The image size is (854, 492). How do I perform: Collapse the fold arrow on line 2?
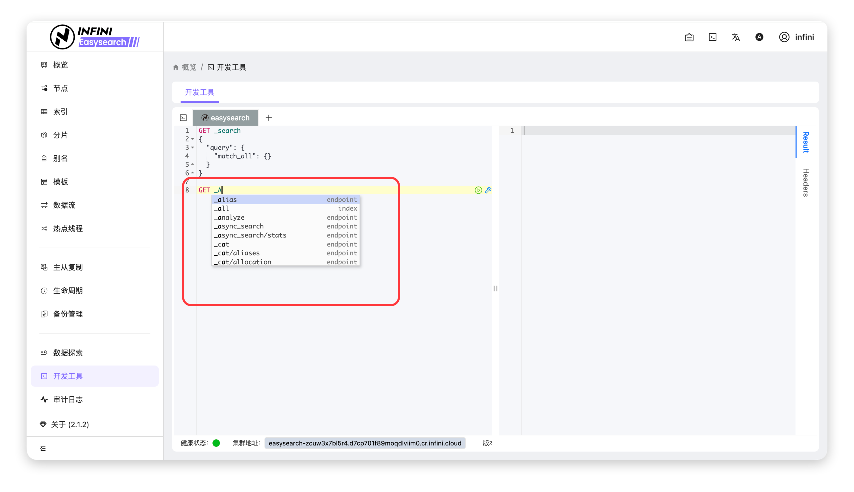pyautogui.click(x=193, y=139)
